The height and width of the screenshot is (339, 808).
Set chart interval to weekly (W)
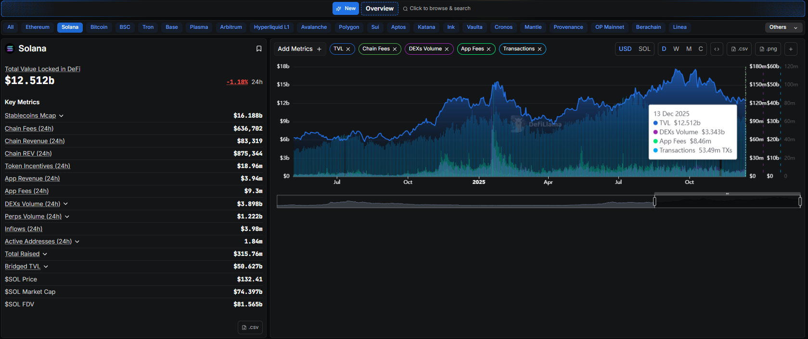[x=676, y=49]
